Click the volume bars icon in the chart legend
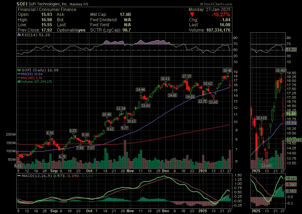 coord(19,82)
